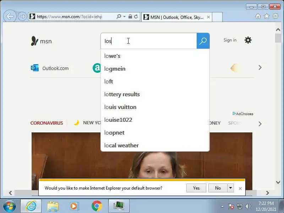Click the network status tray icon
284x213 pixels.
pos(240,206)
